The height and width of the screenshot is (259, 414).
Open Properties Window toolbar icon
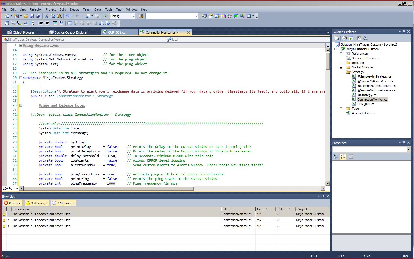click(x=210, y=16)
